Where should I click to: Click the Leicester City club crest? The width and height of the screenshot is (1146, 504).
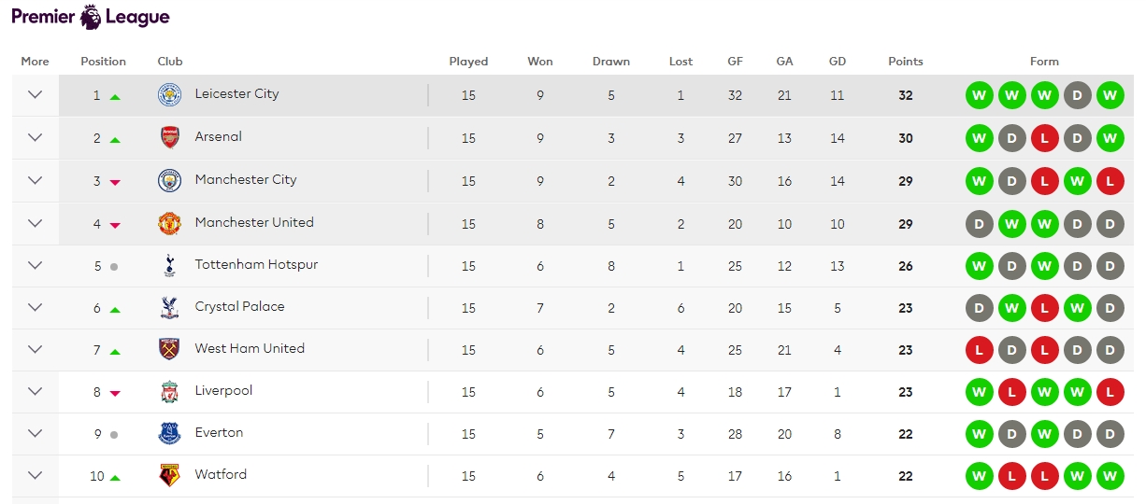(x=169, y=94)
